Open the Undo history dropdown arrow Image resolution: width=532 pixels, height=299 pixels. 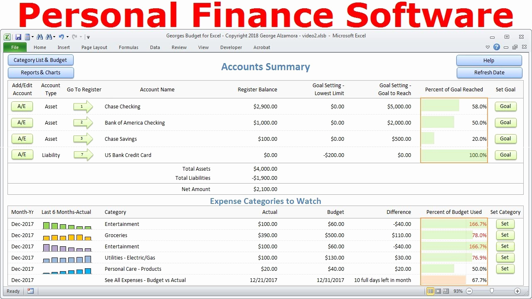(67, 37)
